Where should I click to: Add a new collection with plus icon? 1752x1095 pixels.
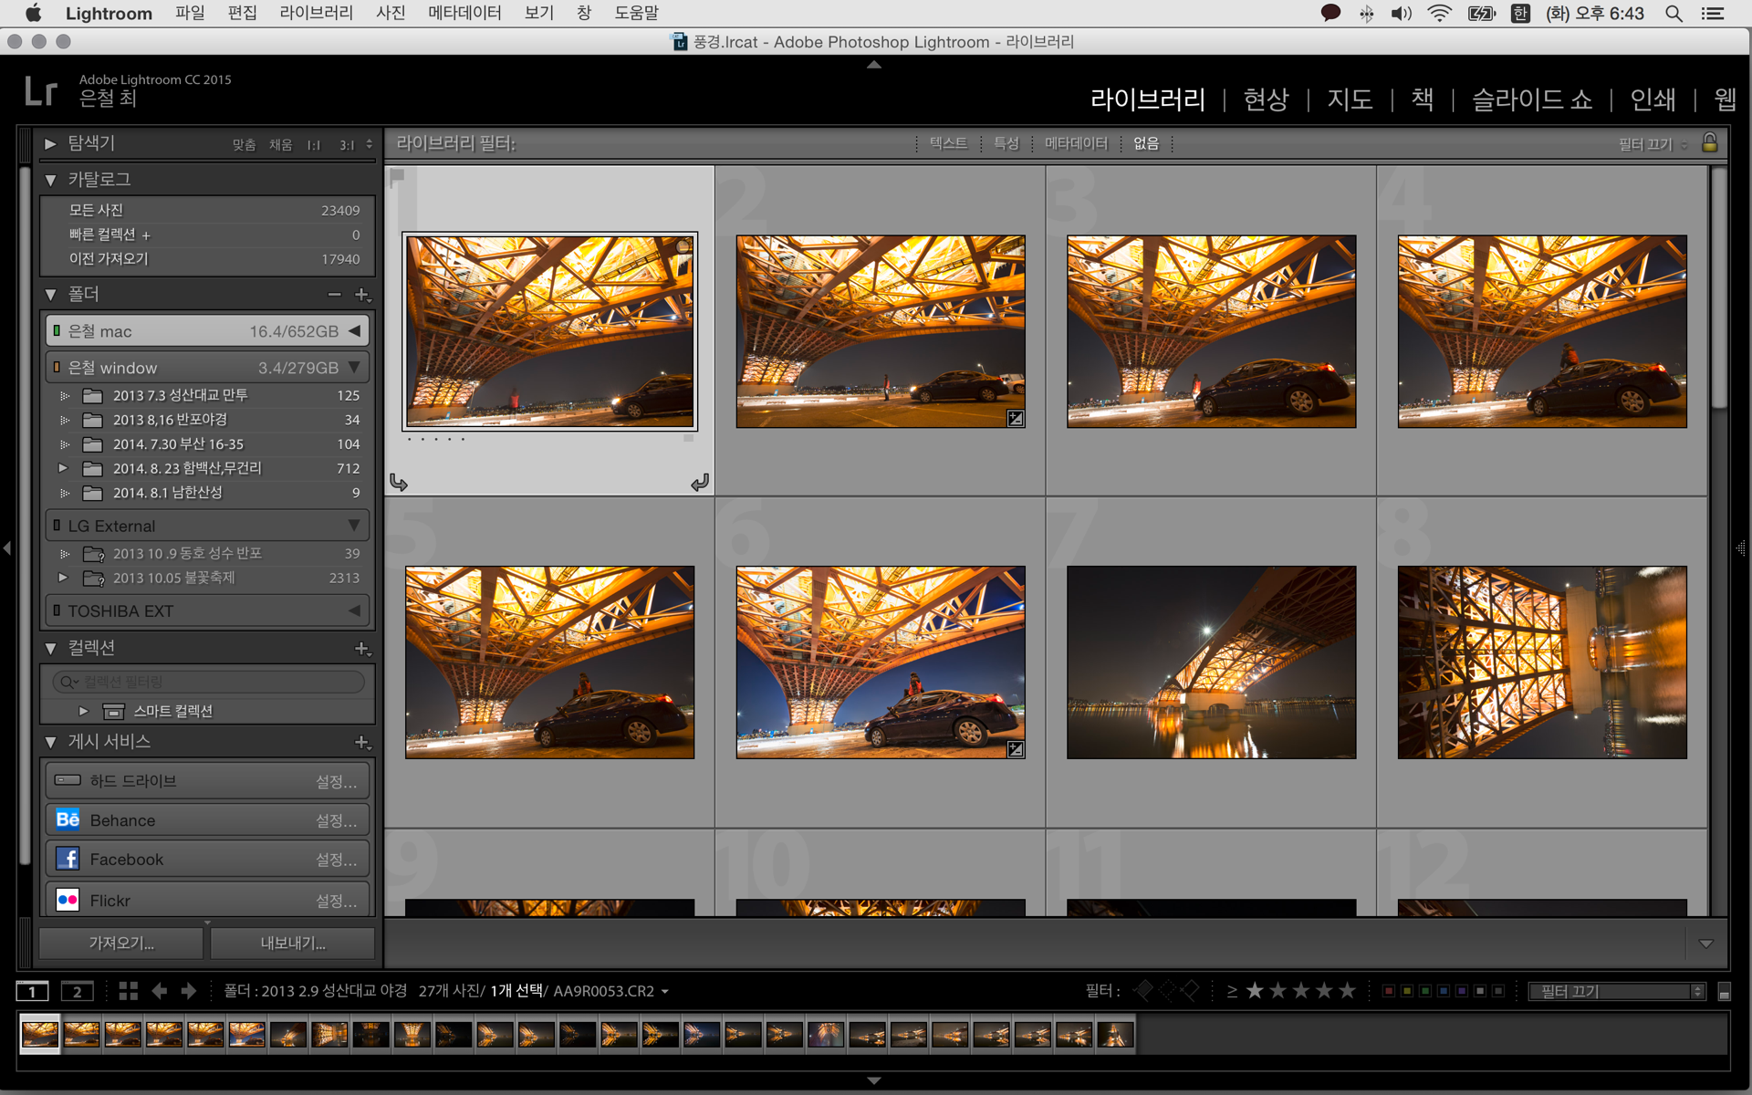pos(361,648)
